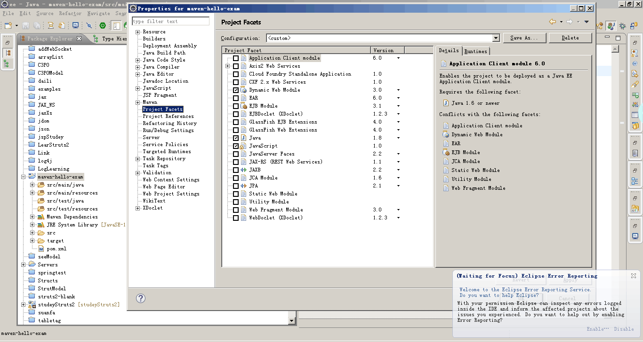643x342 pixels.
Task: Open the Git view icon in right trim
Action: [635, 209]
